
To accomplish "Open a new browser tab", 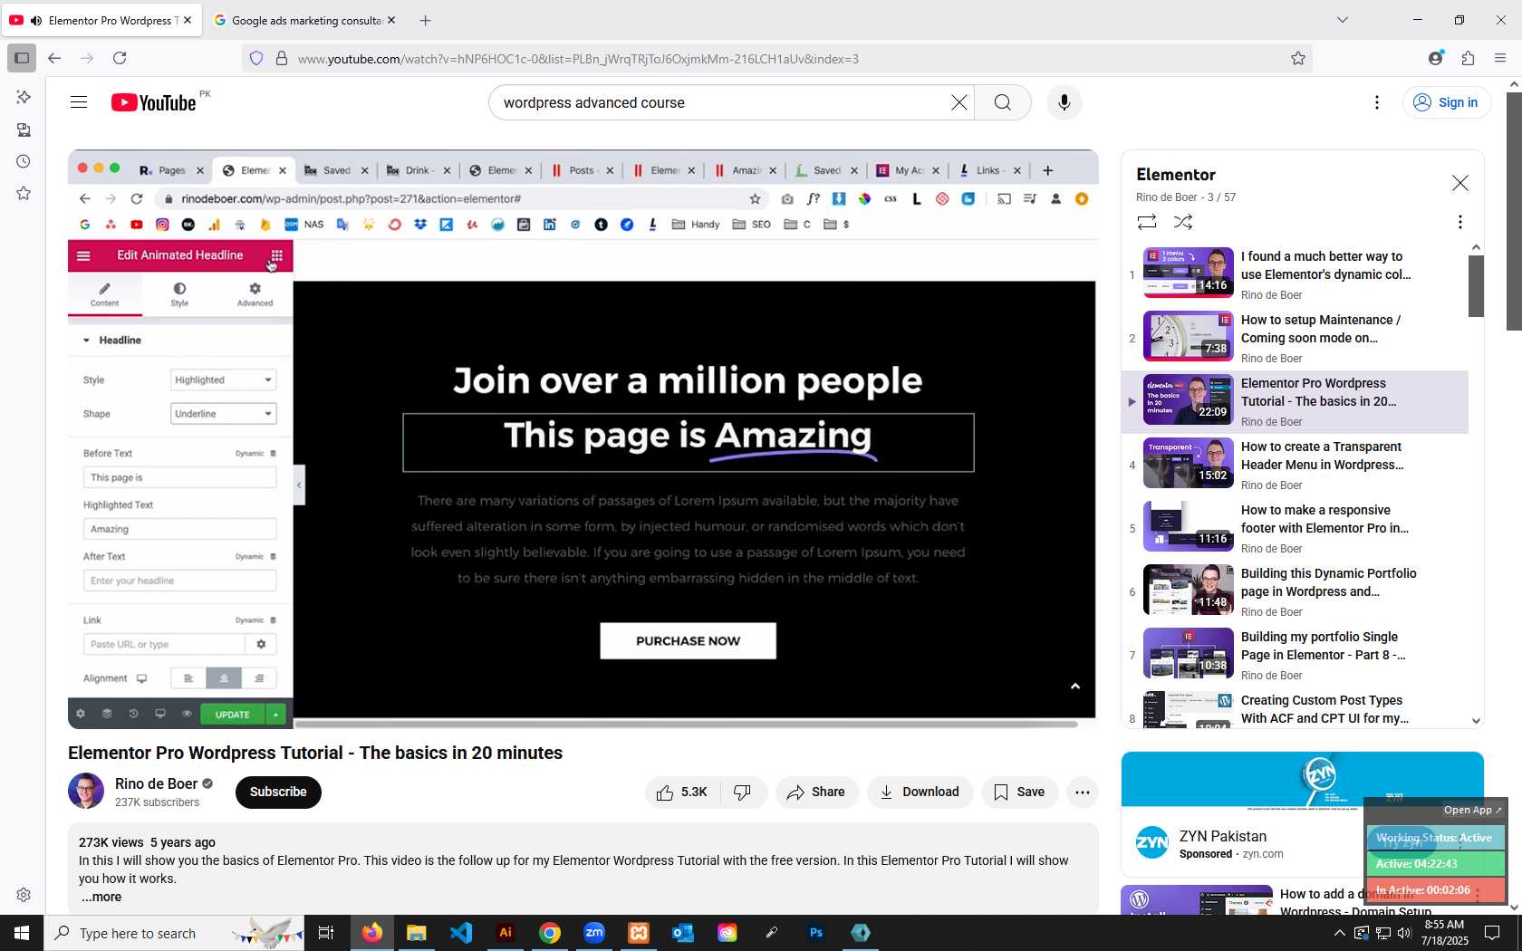I will 426,20.
